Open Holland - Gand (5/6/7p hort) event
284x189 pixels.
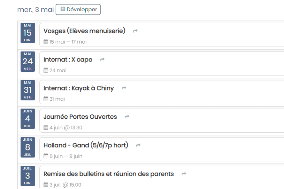[x=86, y=145]
